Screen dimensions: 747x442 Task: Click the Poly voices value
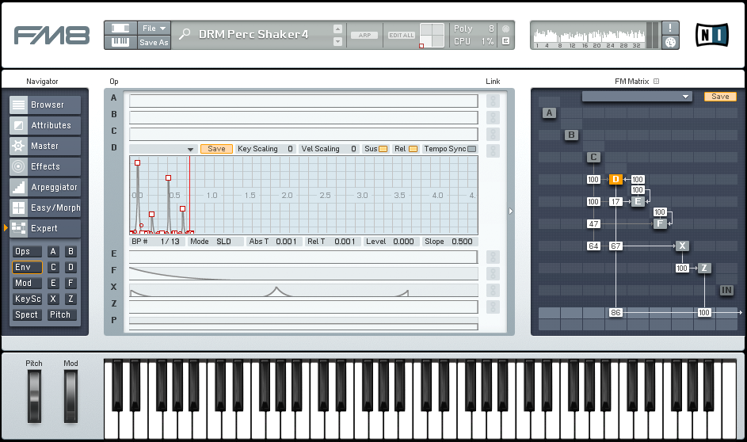pyautogui.click(x=491, y=29)
